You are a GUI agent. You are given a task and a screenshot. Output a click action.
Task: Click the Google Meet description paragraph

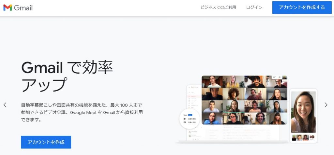[x=82, y=112]
